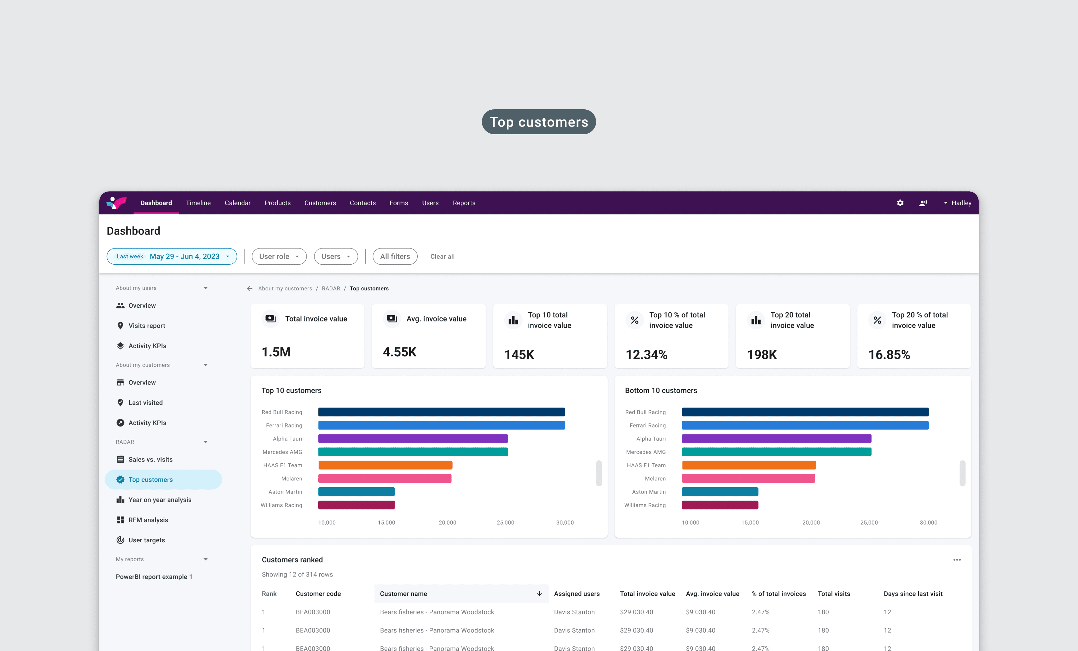Open the Users filter dropdown
The width and height of the screenshot is (1078, 651).
coord(336,257)
